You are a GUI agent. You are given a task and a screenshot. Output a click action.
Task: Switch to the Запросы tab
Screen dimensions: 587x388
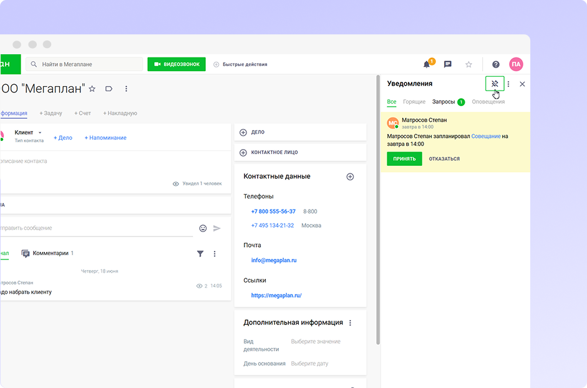tap(448, 102)
